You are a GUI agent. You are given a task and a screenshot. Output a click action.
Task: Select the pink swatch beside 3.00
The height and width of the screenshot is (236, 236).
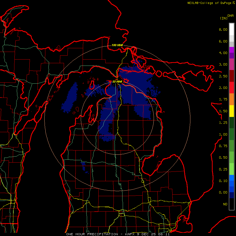[232, 64]
